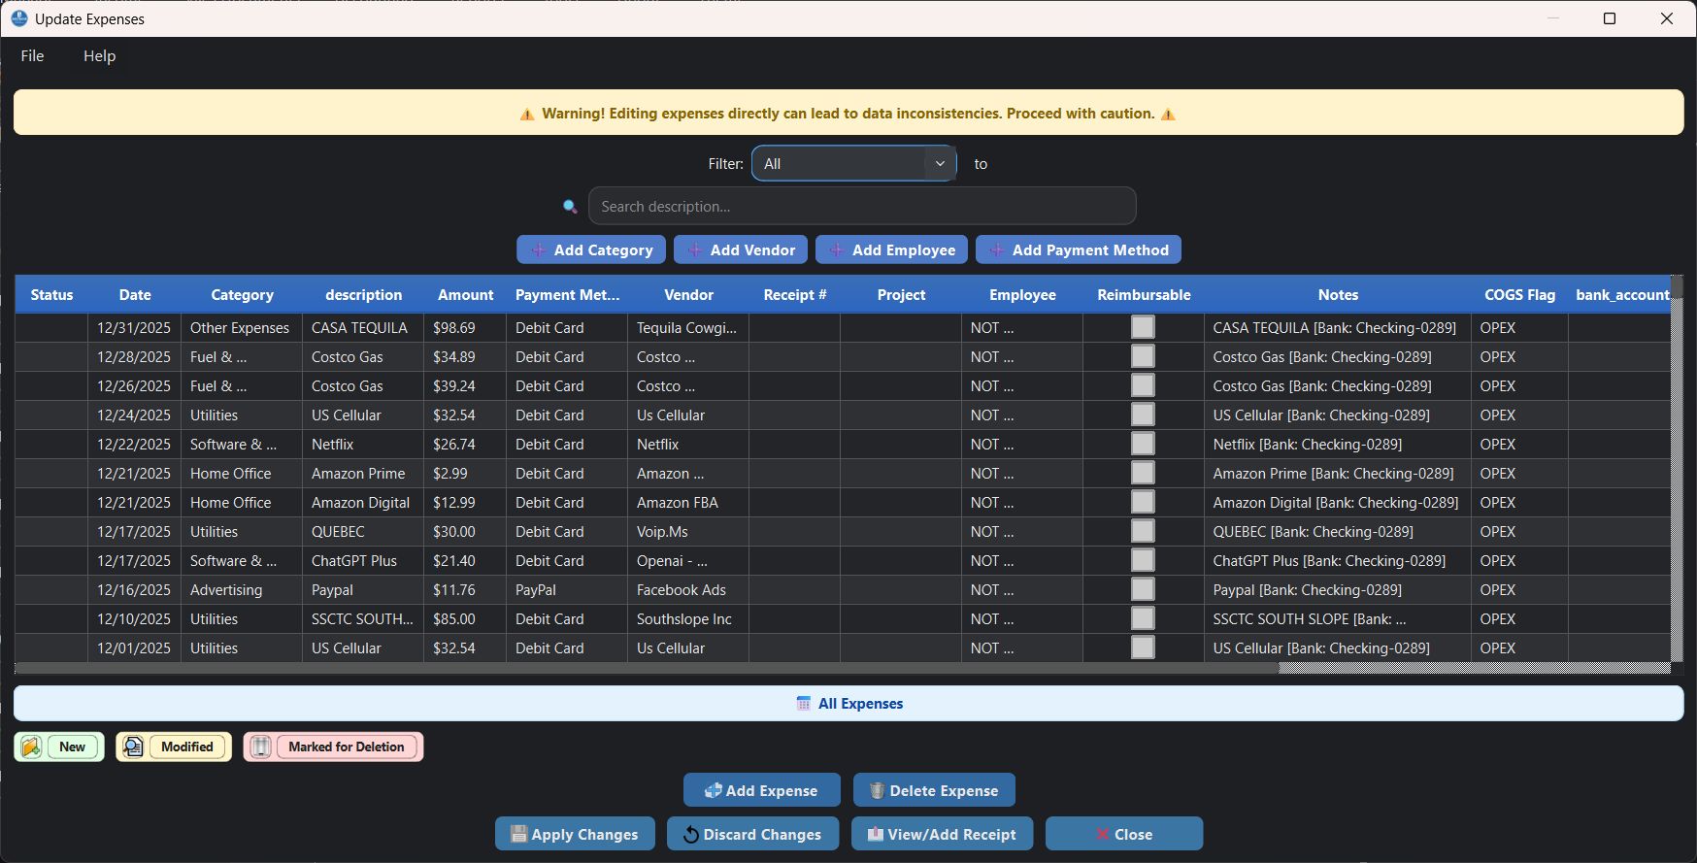Click the Modified status legend icon

coord(133,747)
